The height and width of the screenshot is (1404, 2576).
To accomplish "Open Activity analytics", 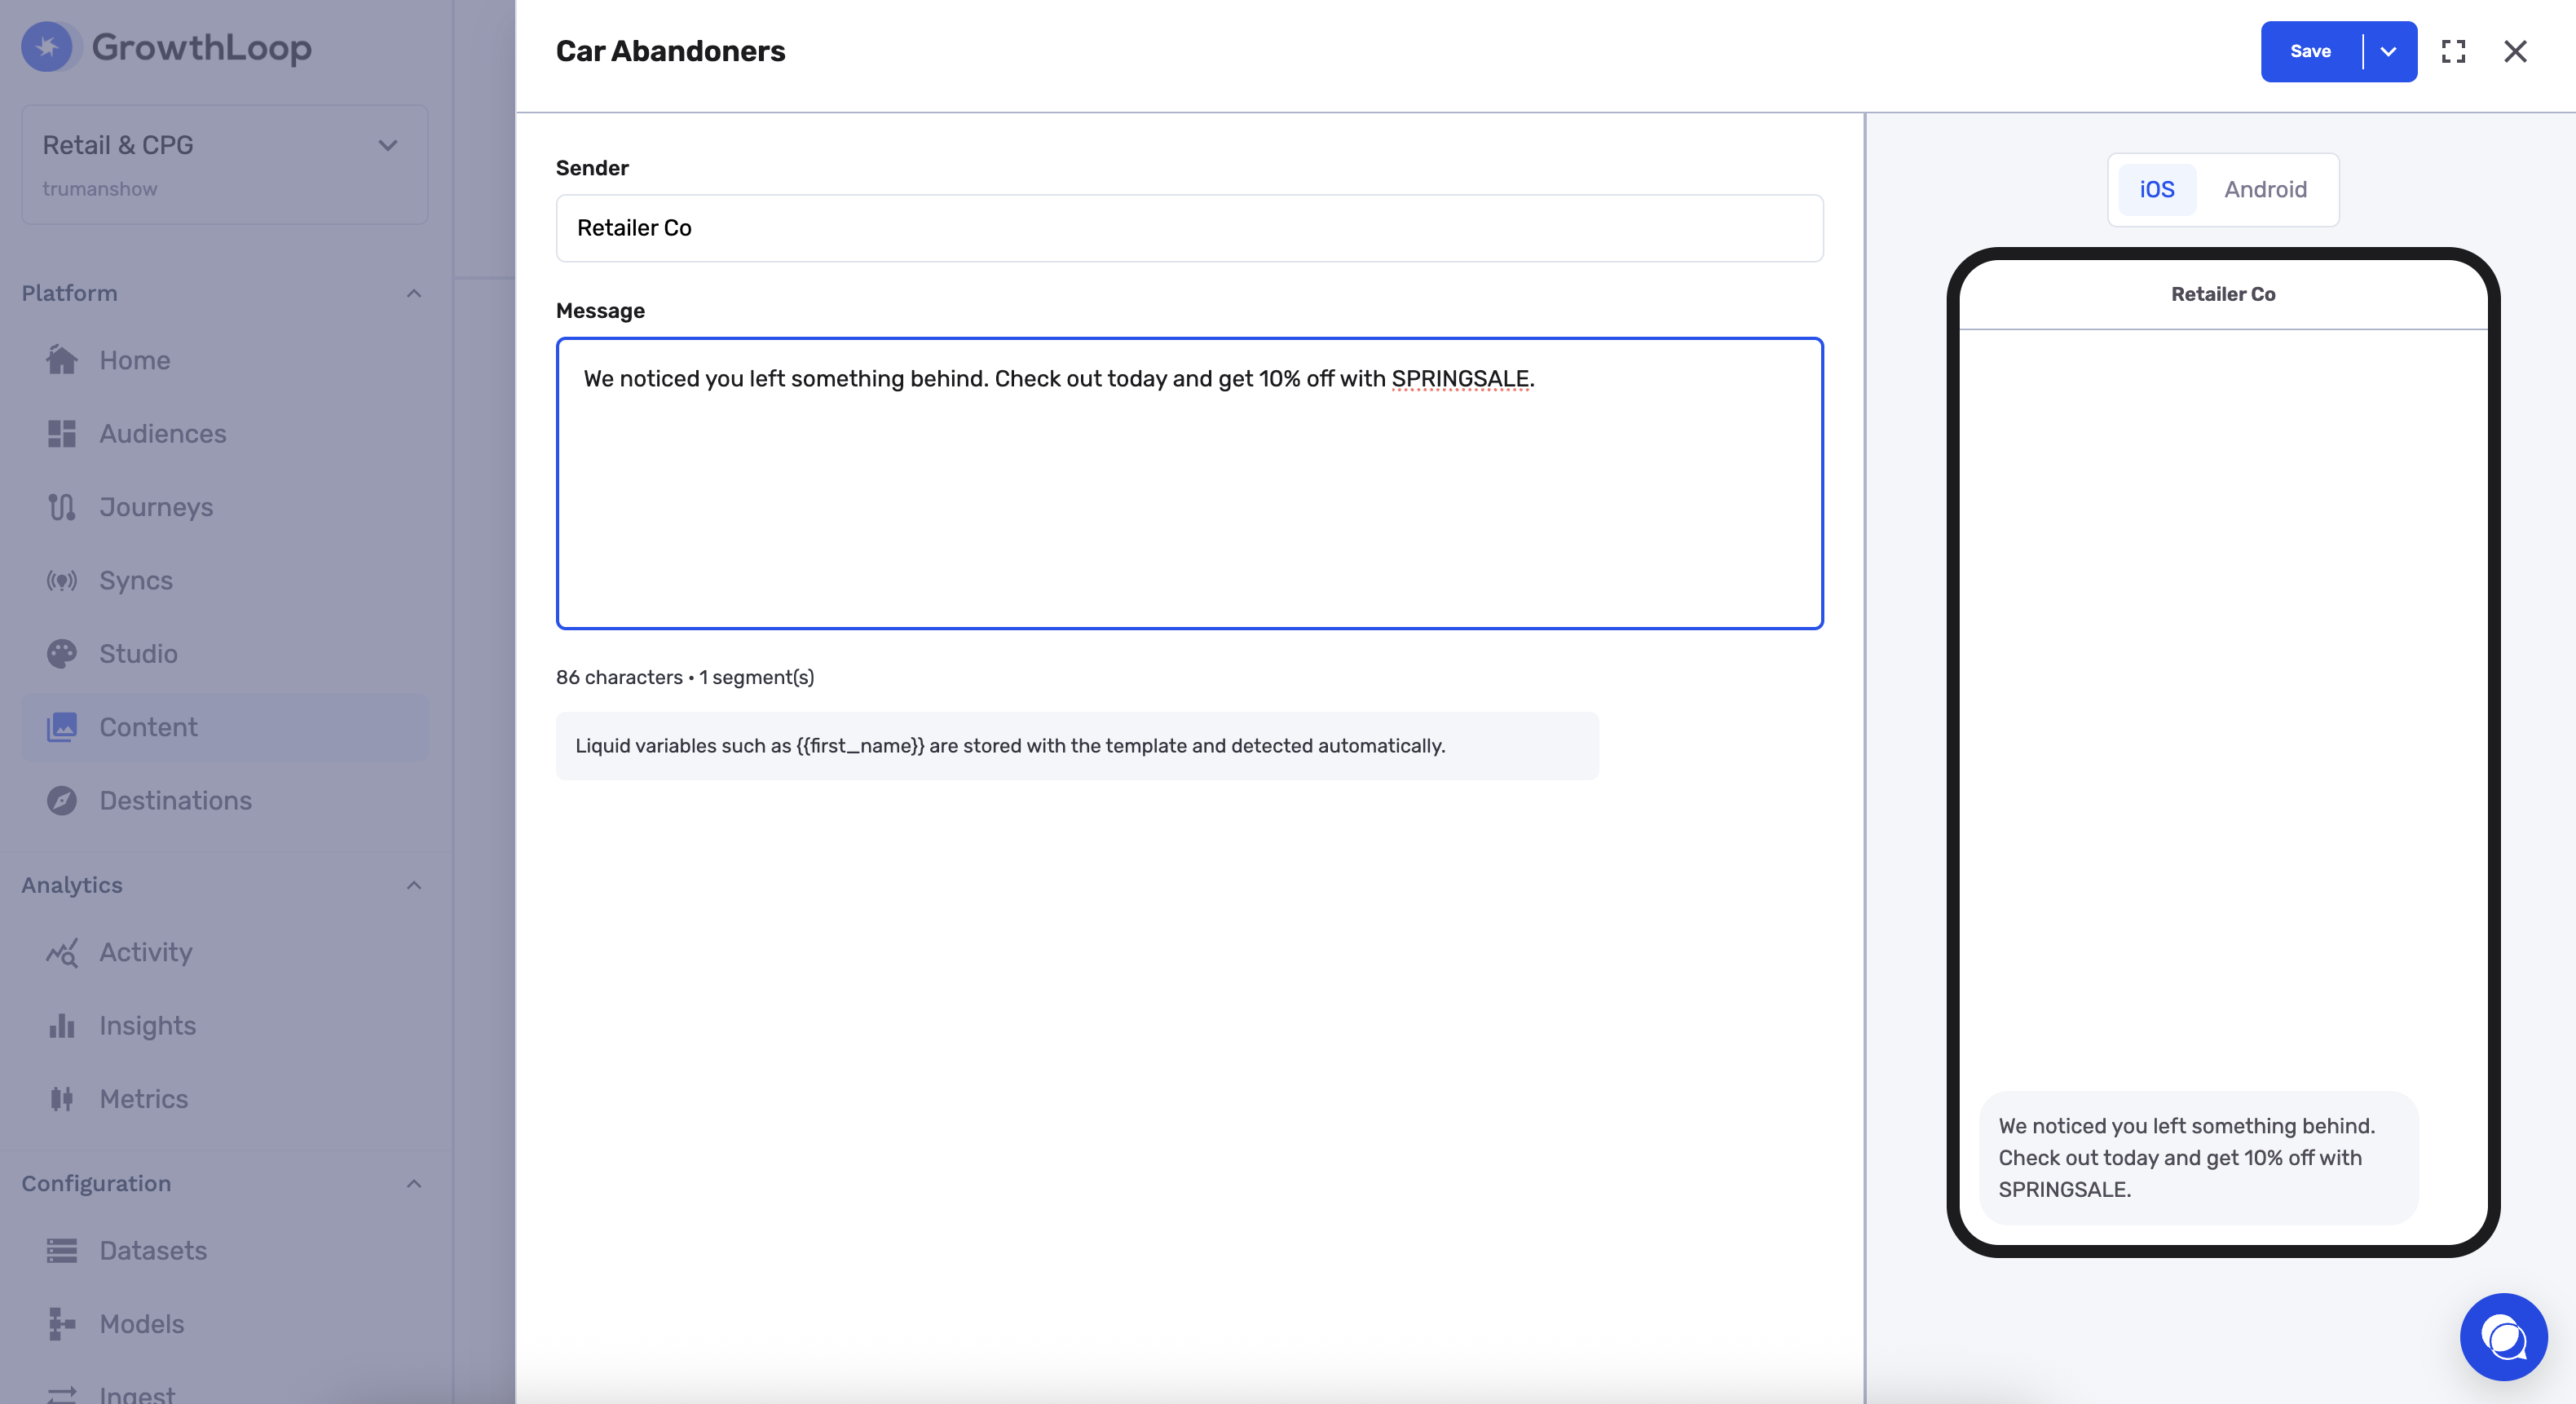I will click(x=225, y=952).
